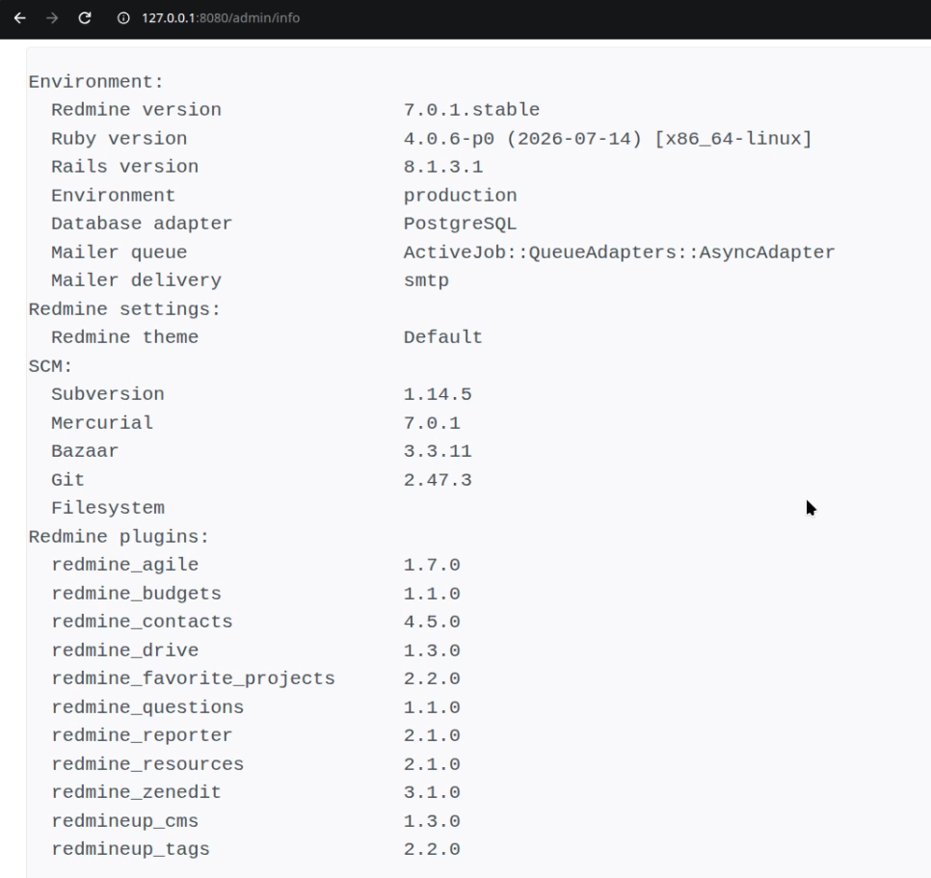Image resolution: width=931 pixels, height=878 pixels.
Task: Click the 'redmine_favorite_projects' plugin name
Action: (193, 678)
